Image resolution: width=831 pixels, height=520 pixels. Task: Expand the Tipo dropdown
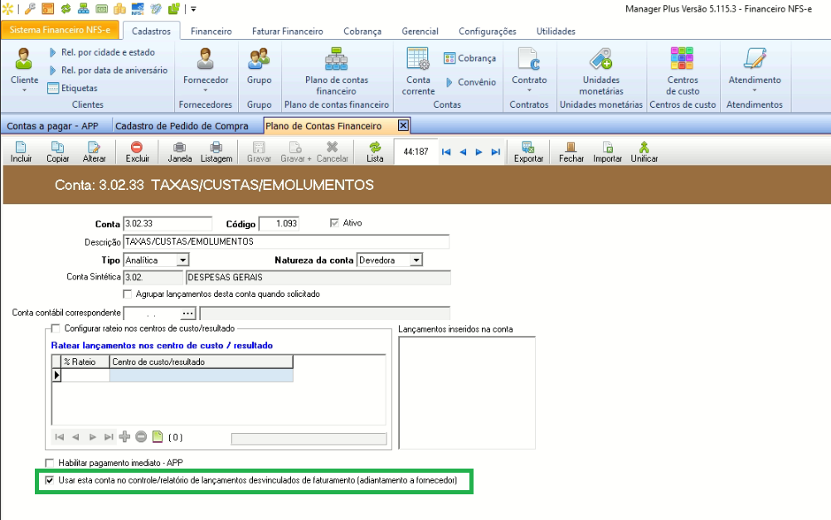pos(182,260)
